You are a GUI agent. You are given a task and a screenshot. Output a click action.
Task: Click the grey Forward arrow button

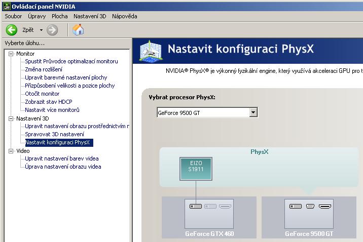(52, 30)
